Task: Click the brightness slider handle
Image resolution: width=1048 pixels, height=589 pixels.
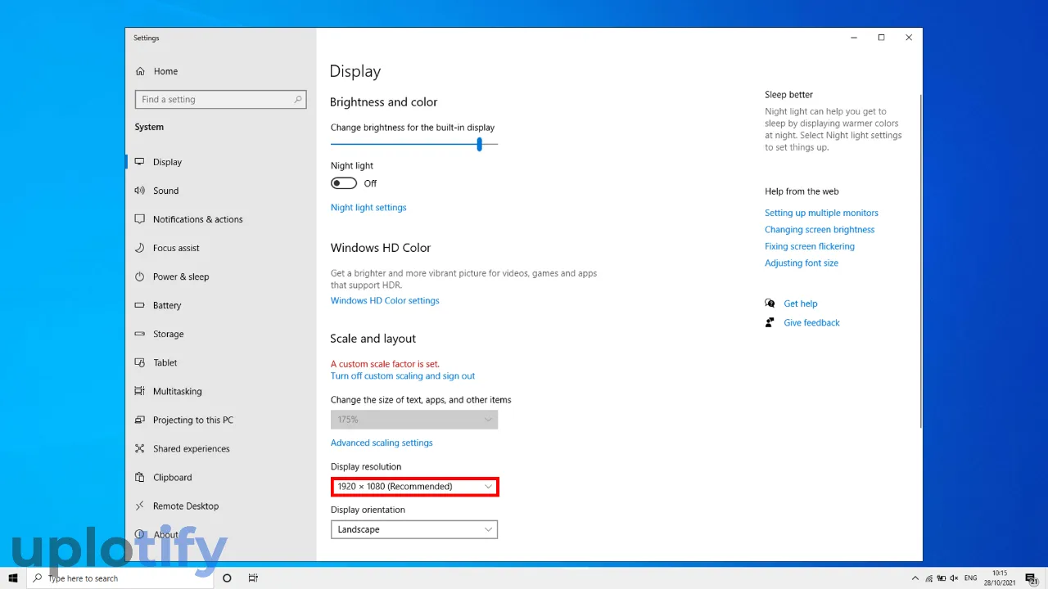Action: 479,144
